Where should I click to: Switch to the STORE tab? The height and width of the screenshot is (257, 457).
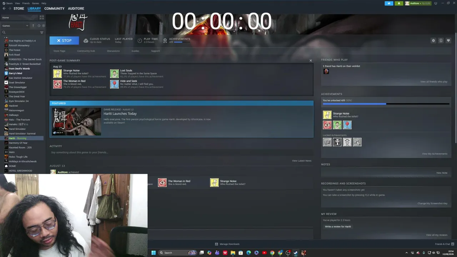pos(19,9)
